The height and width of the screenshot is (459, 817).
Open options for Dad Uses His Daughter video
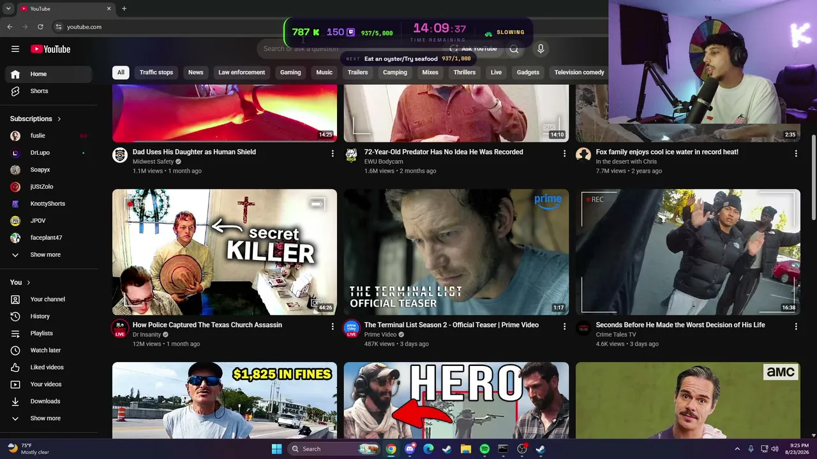point(333,153)
